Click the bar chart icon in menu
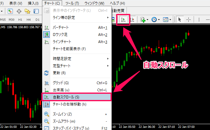This screenshot has height=130, width=210. tap(46, 28)
